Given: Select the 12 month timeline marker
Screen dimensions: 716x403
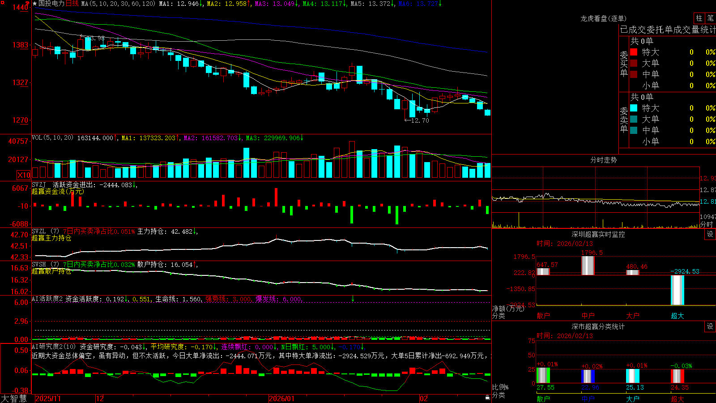Looking at the screenshot, I should click(x=100, y=399).
